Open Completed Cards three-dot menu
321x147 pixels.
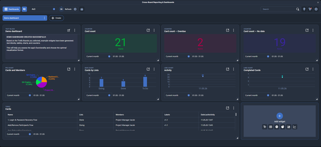click(313, 69)
